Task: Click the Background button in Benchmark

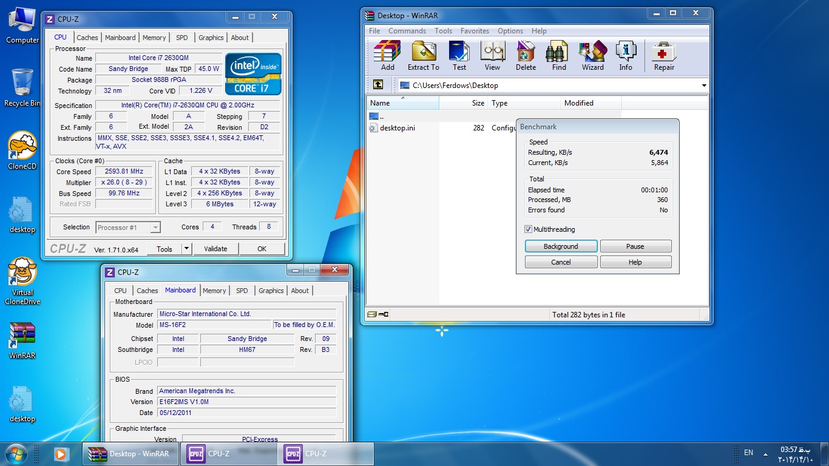Action: (561, 246)
